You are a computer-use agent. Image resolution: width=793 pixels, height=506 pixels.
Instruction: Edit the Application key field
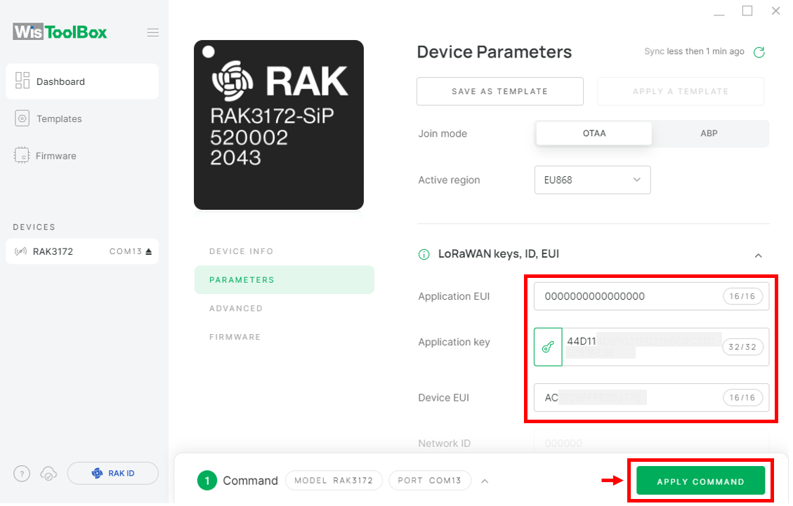coord(666,347)
